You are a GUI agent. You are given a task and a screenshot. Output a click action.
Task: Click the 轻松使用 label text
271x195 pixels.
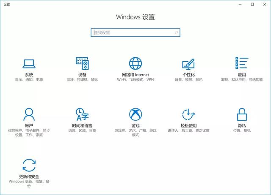click(188, 126)
